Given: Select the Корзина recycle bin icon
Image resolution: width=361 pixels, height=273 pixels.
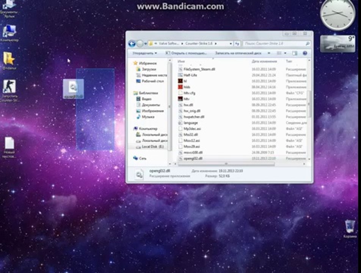Looking at the screenshot, I should pos(350,229).
